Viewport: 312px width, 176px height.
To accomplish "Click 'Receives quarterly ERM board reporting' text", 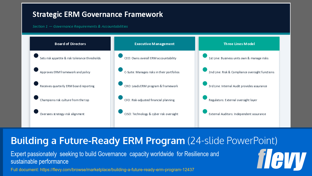I will pyautogui.click(x=67, y=86).
